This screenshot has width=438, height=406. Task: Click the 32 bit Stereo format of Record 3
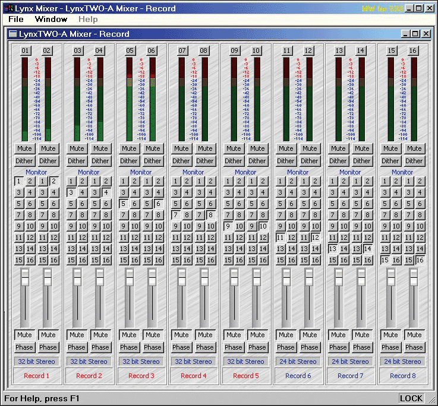(x=141, y=361)
